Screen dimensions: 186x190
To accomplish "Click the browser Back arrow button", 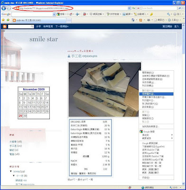I will click(x=3, y=8).
